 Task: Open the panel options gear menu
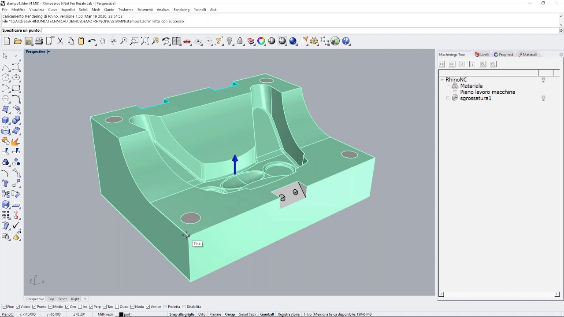pos(561,55)
